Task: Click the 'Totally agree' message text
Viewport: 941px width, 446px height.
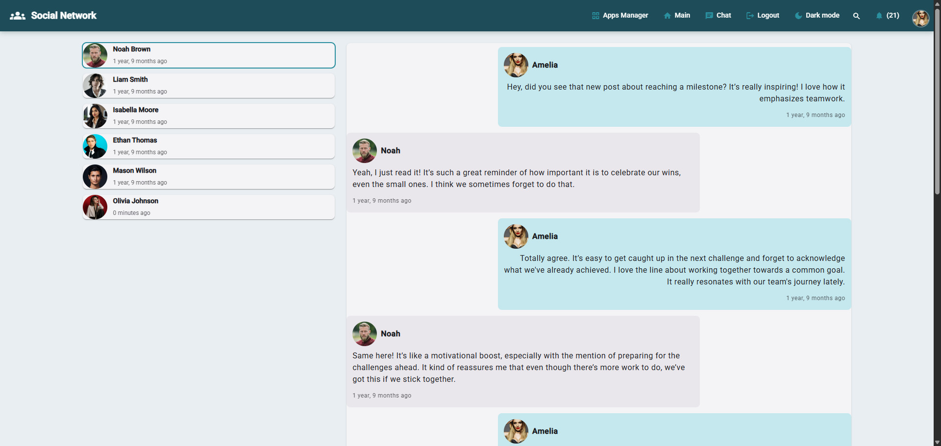Action: pos(674,270)
